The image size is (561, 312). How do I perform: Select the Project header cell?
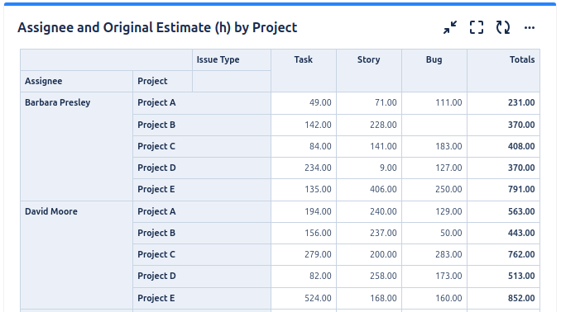162,81
